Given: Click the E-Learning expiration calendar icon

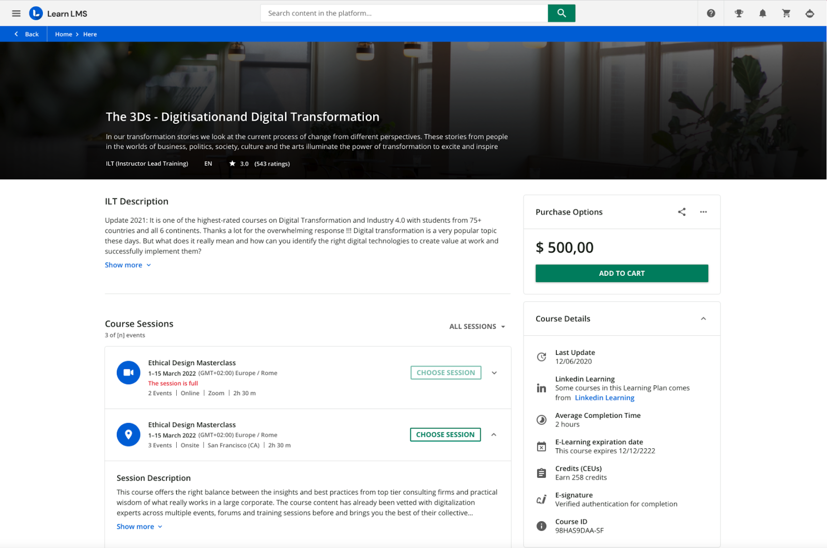Looking at the screenshot, I should 541,446.
